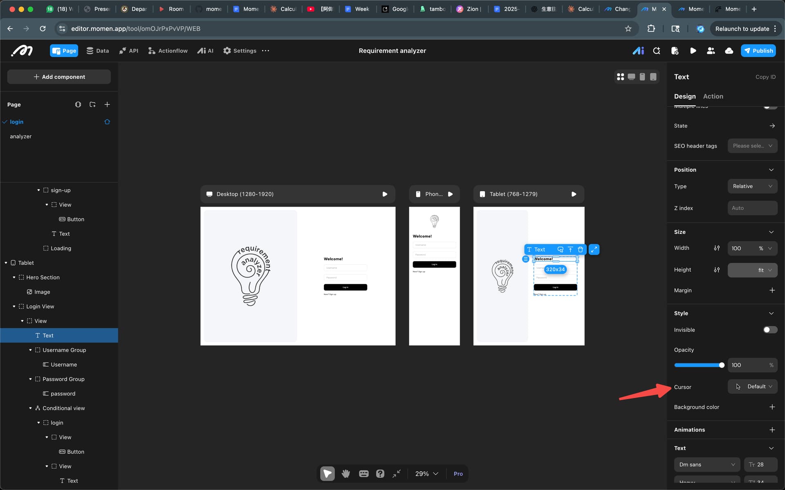Click the help question mark icon
785x490 pixels.
pyautogui.click(x=380, y=474)
